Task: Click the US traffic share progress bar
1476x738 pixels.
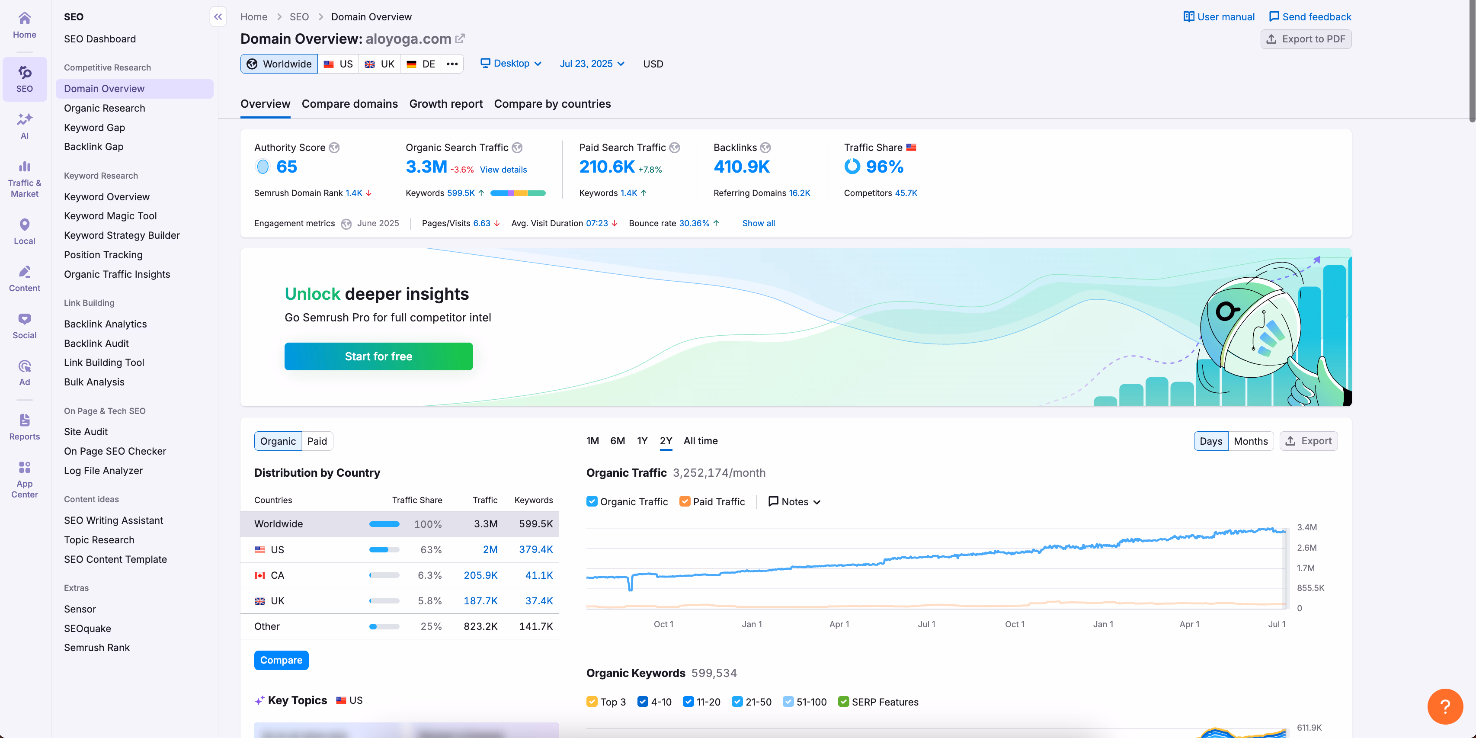Action: [384, 549]
